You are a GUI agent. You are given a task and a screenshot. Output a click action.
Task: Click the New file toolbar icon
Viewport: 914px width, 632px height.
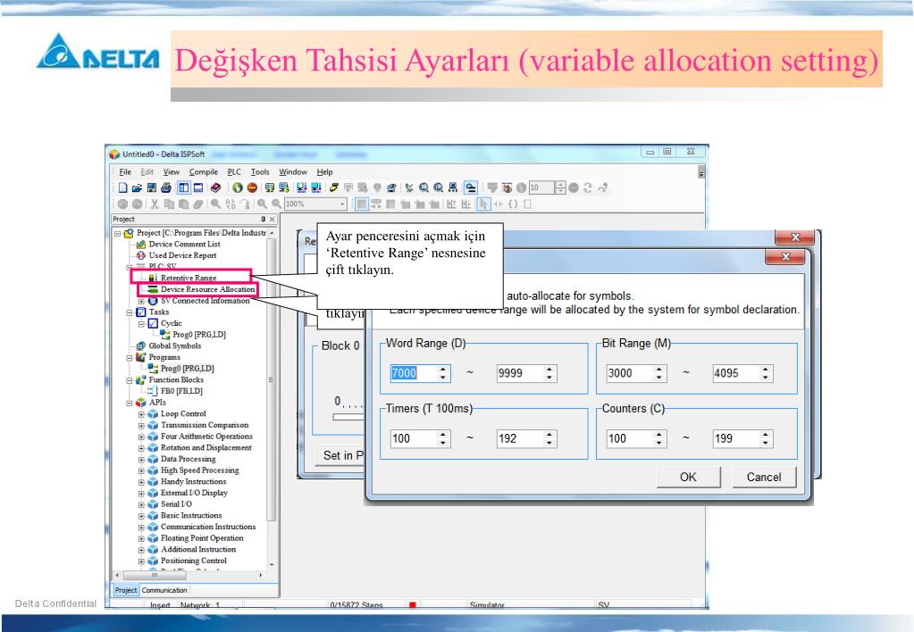pos(122,187)
